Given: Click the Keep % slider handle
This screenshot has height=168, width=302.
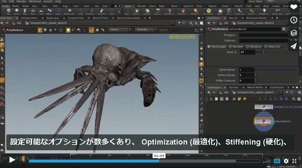Looking at the screenshot, I should (x=263, y=52).
